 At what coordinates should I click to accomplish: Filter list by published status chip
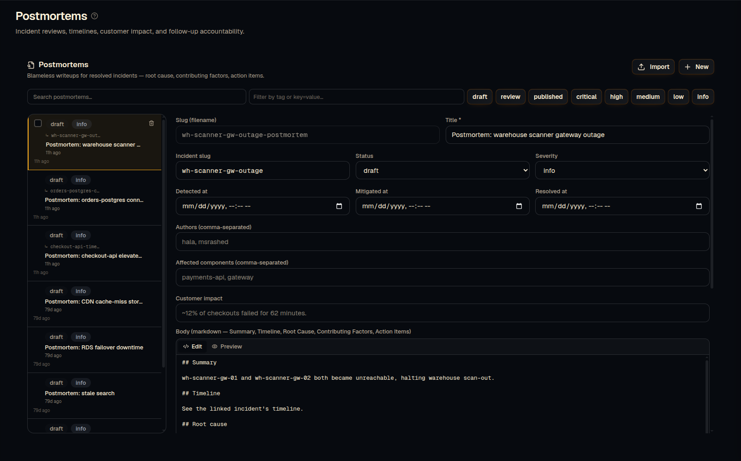tap(548, 97)
